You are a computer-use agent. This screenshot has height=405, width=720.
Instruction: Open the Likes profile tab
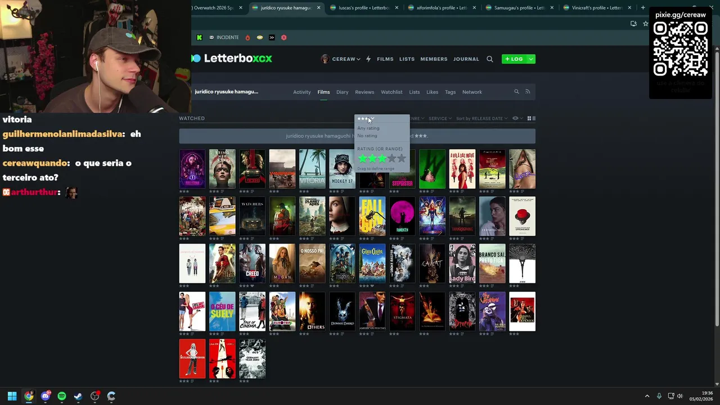(x=432, y=92)
